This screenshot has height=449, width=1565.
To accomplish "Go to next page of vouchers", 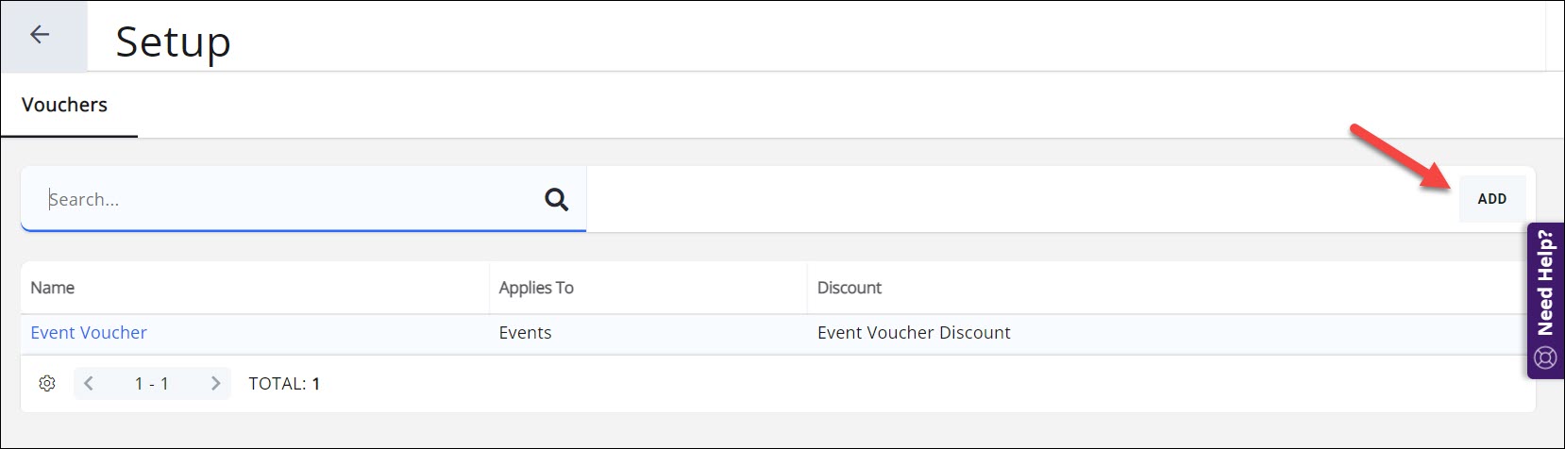I will click(215, 383).
